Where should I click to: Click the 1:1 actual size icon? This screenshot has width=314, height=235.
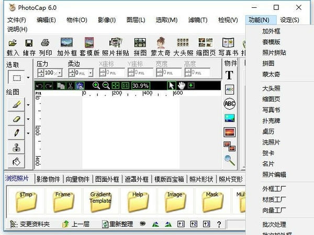(126, 86)
